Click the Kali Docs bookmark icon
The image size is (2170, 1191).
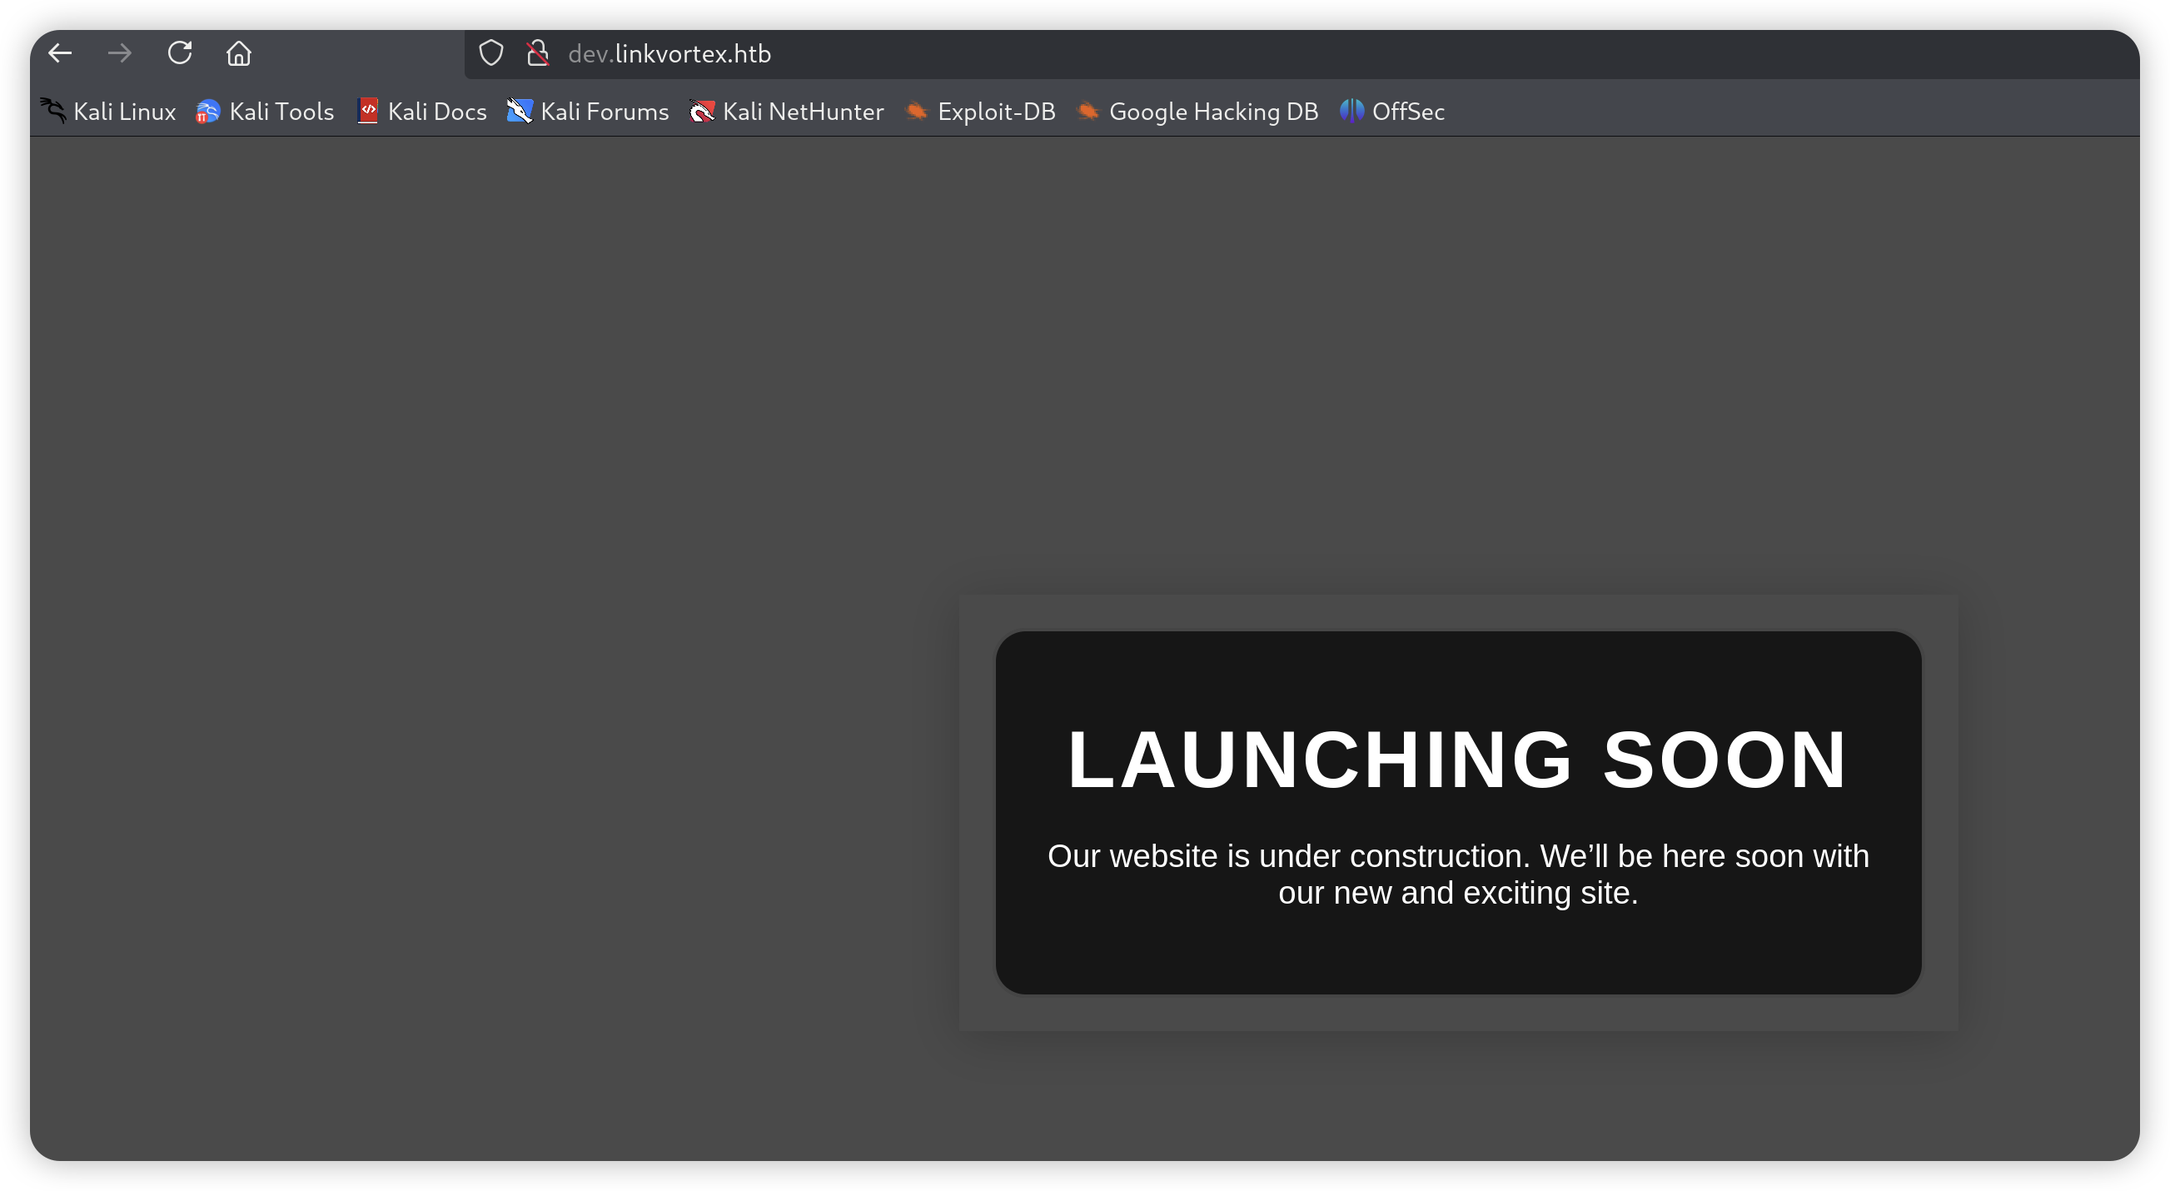coord(368,111)
